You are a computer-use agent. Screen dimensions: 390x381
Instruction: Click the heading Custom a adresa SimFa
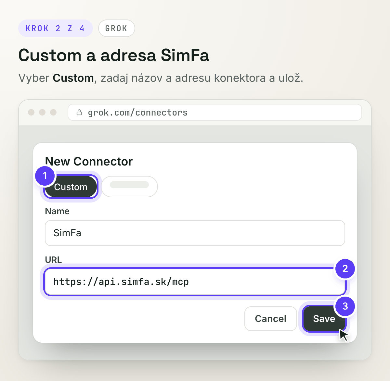pos(114,55)
